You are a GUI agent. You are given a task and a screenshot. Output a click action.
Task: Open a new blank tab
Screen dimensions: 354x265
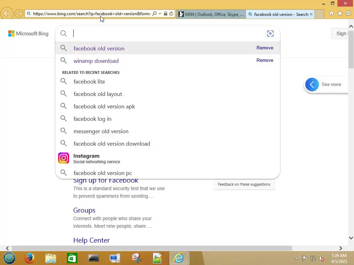pyautogui.click(x=319, y=14)
